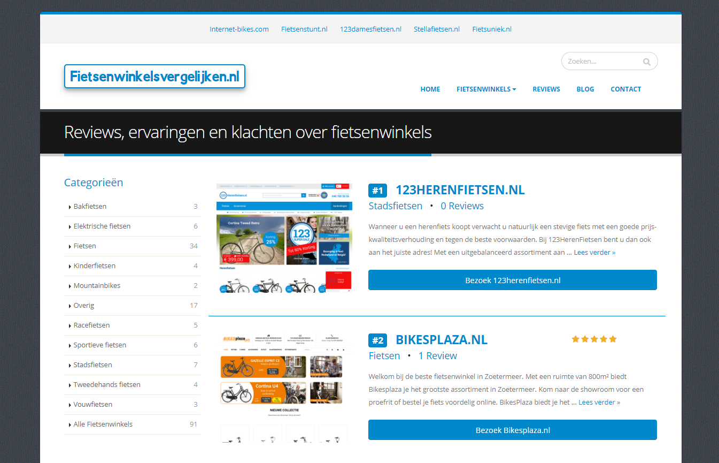Image resolution: width=719 pixels, height=463 pixels.
Task: Open the Fietsenstunt.nl top link
Action: click(304, 29)
